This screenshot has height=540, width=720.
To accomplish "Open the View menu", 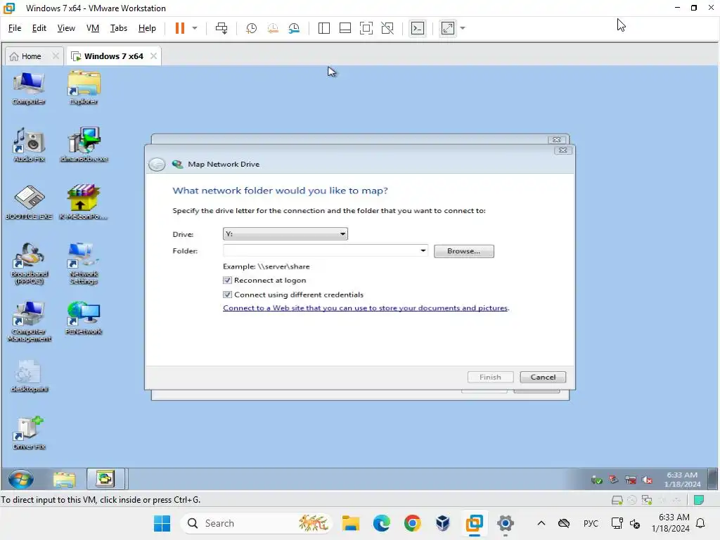I will coord(66,28).
